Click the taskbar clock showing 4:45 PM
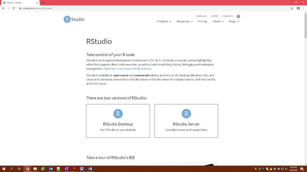This screenshot has height=172, width=307. click(293, 169)
